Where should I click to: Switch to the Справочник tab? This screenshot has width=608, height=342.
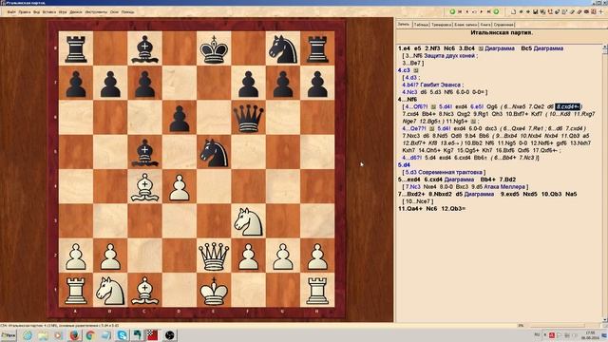[503, 25]
